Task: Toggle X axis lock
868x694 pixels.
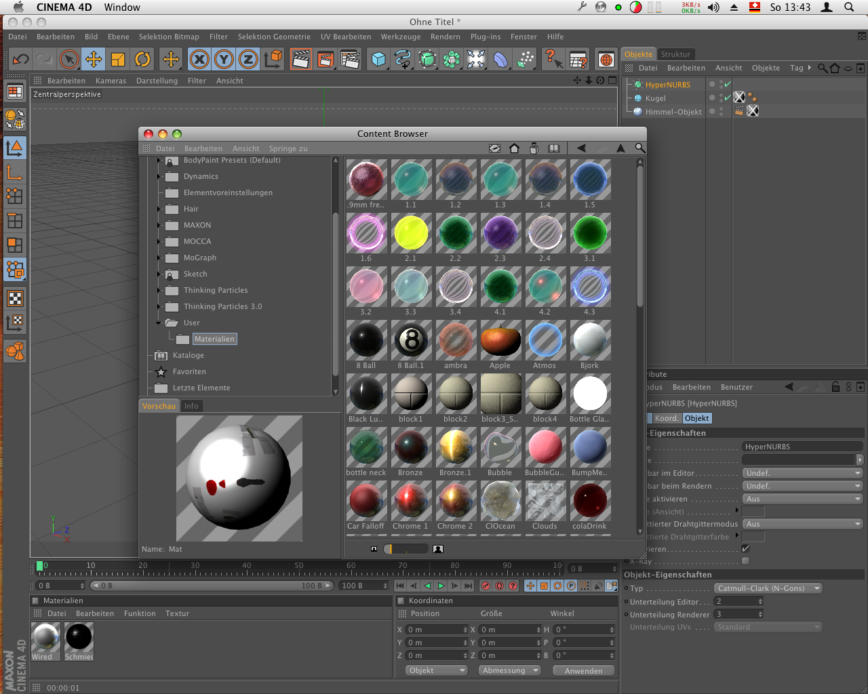Action: pyautogui.click(x=199, y=60)
